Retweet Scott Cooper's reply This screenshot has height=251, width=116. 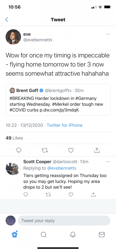click(48, 194)
